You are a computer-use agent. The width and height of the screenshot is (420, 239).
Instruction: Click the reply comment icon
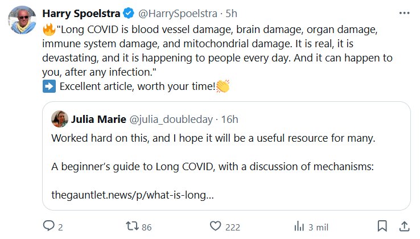48,226
